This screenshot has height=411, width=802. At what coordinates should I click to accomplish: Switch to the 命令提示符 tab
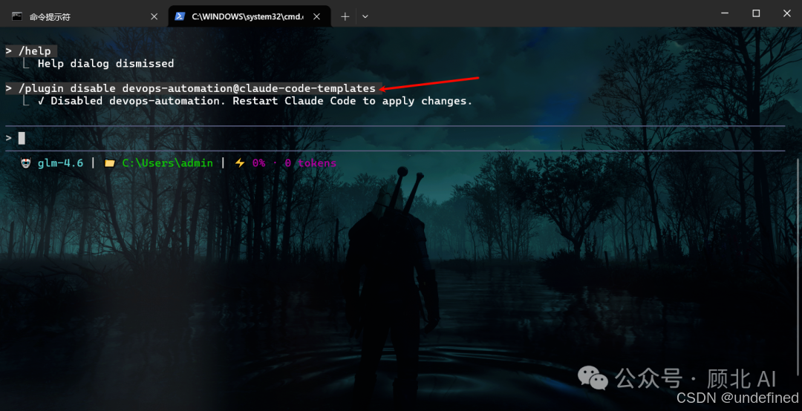(x=85, y=16)
